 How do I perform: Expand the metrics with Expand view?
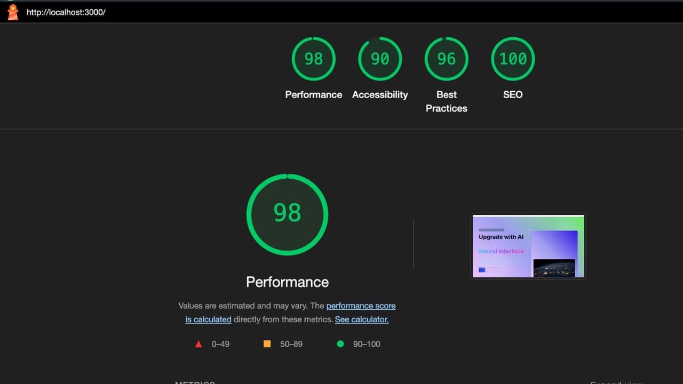615,382
